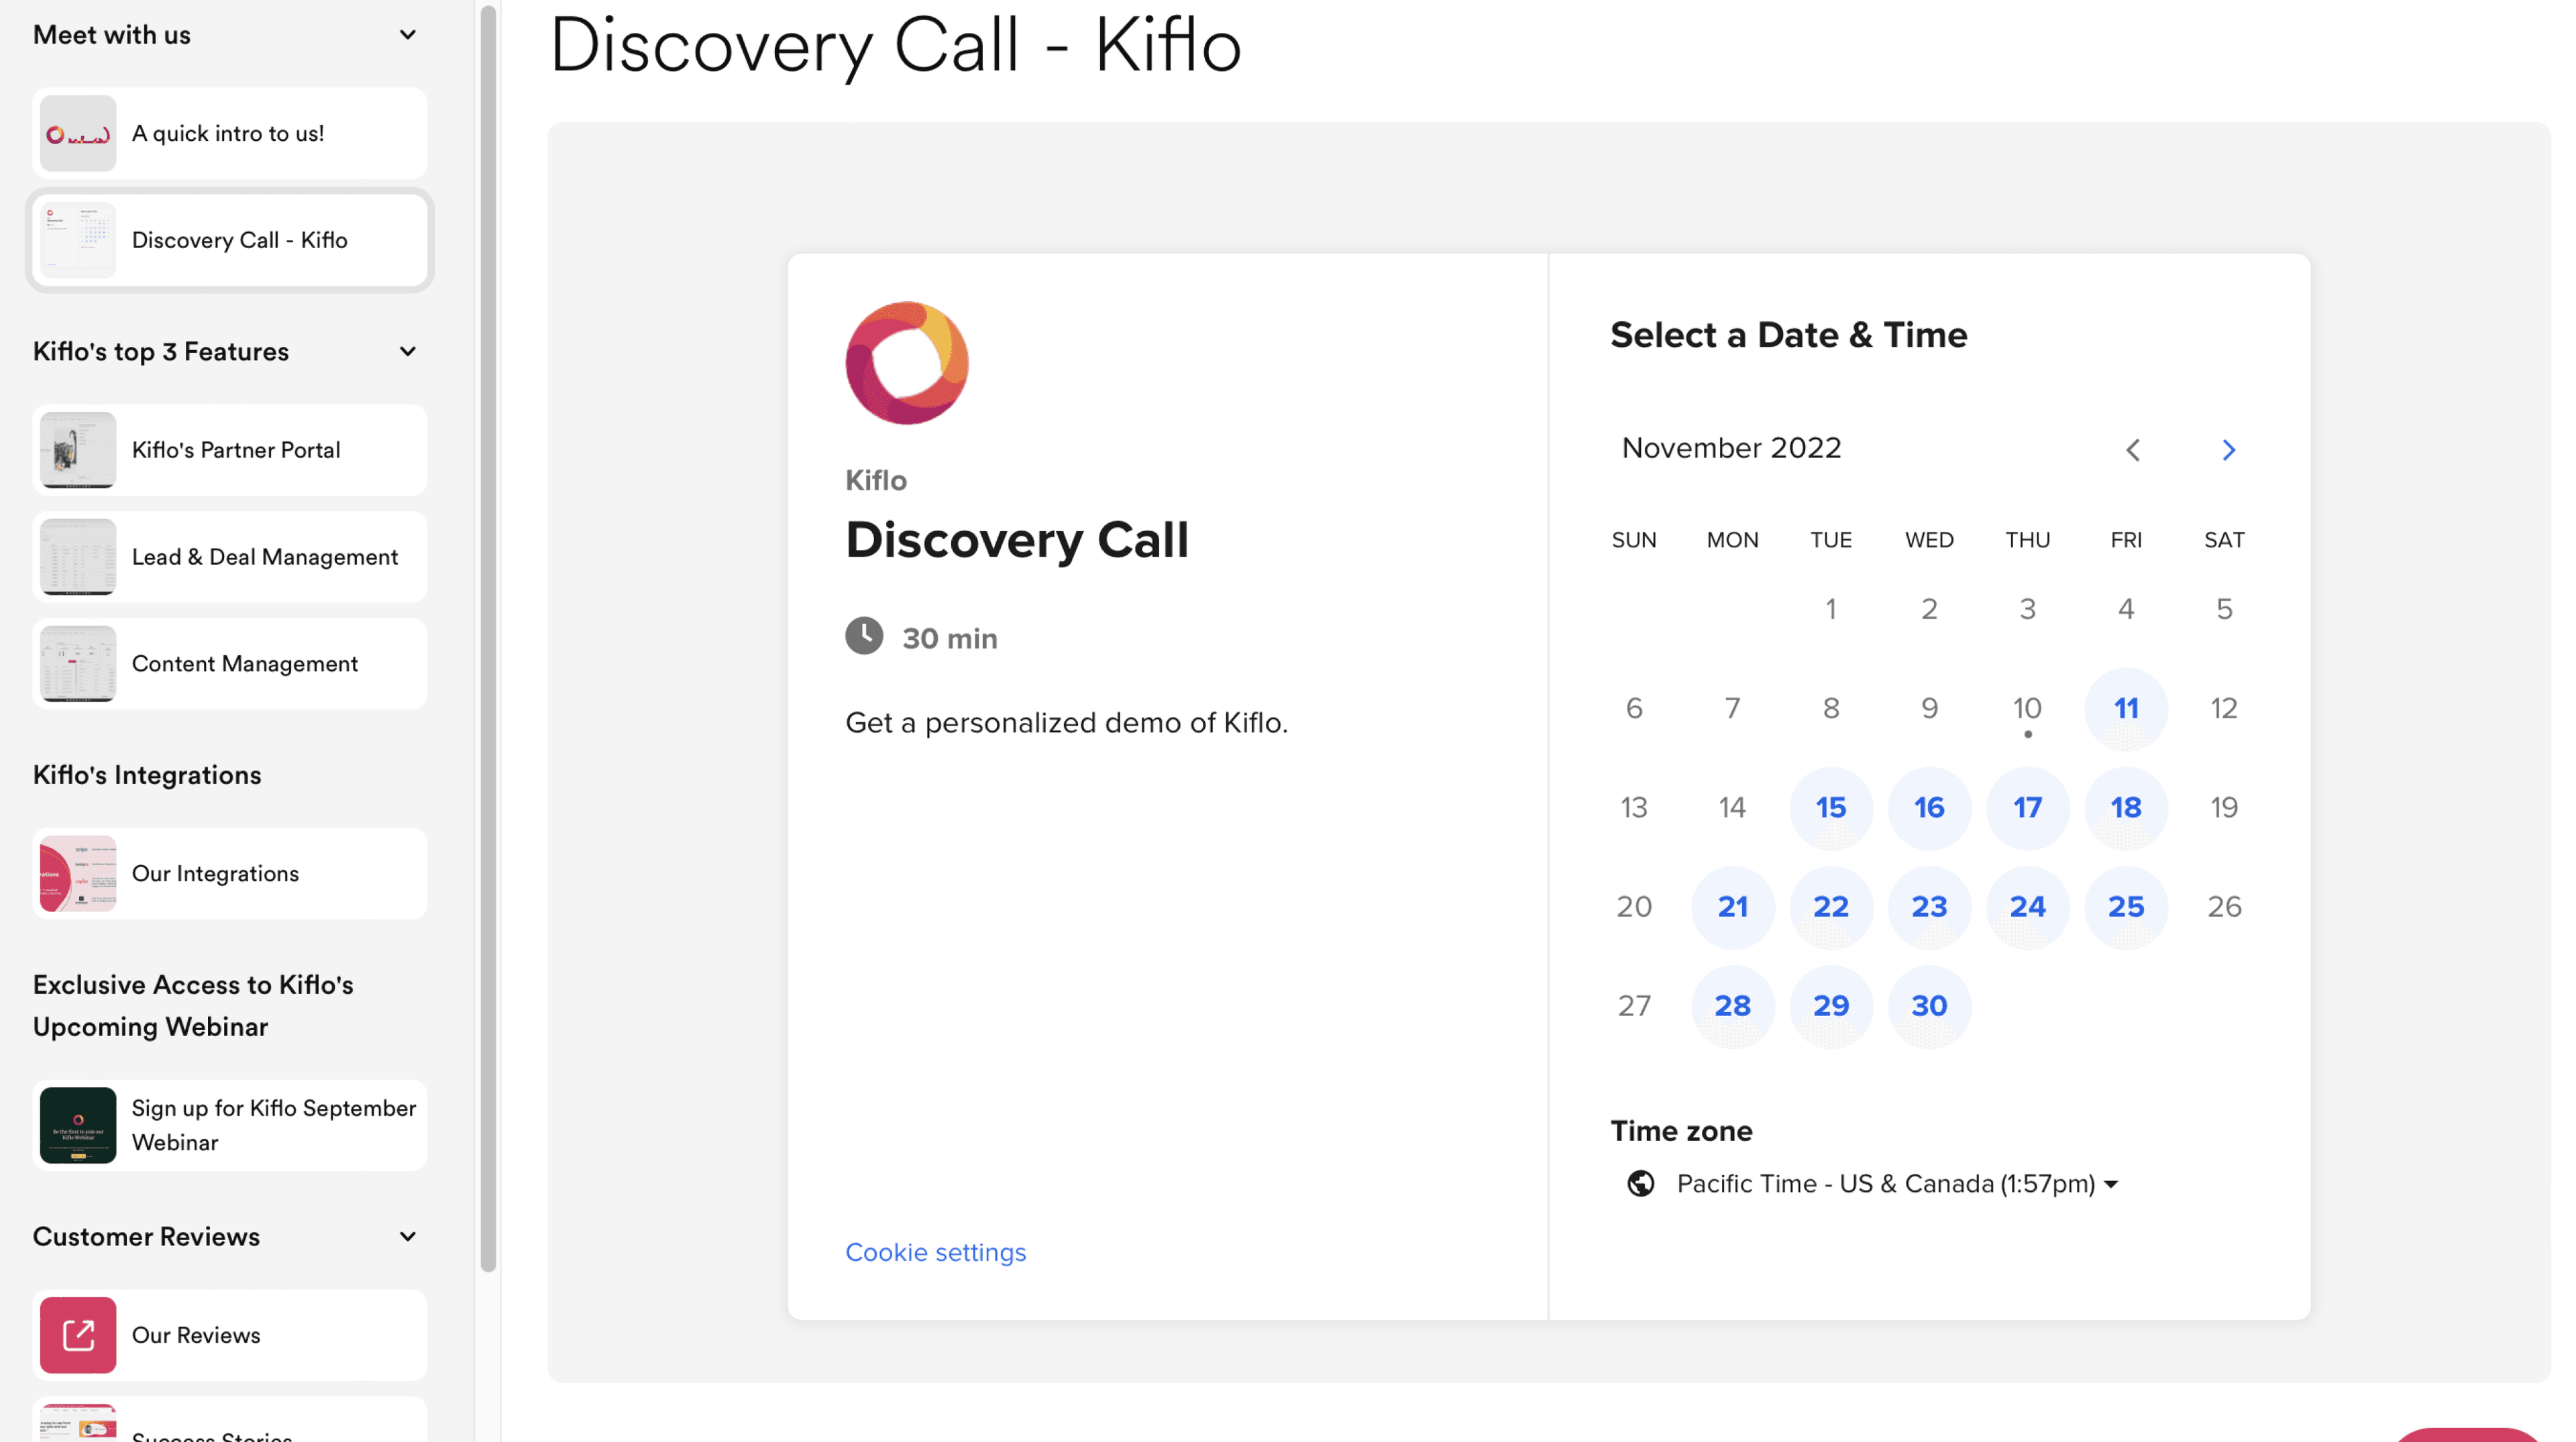Go to the next month in calendar

[x=2228, y=450]
